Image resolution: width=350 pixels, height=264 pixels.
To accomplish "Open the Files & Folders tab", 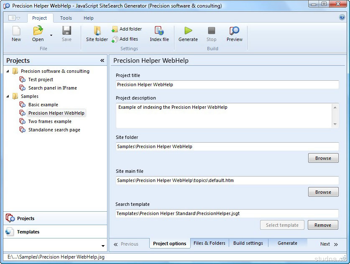I will pos(209,243).
